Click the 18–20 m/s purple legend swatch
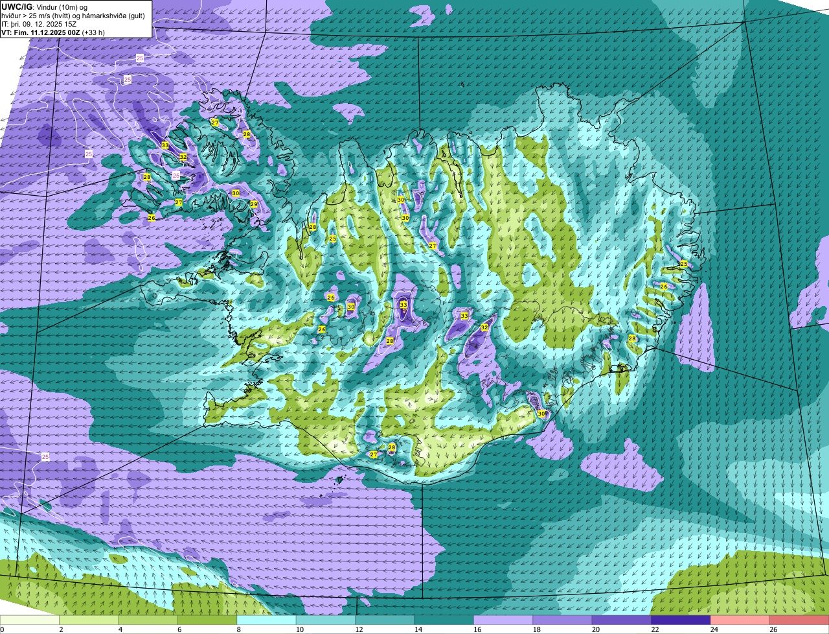Screen dimensions: 829x634 point(562,620)
